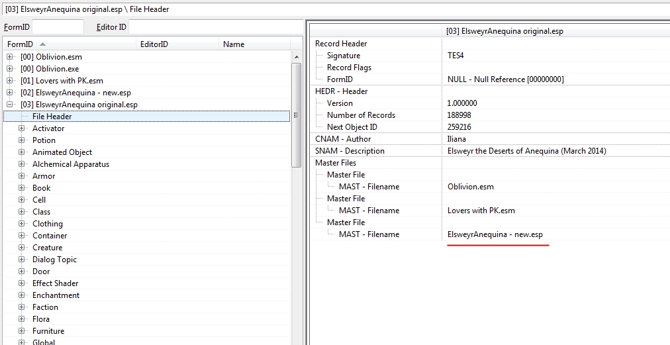The width and height of the screenshot is (670, 345).
Task: Expand the Effect Shader group
Action: (22, 283)
